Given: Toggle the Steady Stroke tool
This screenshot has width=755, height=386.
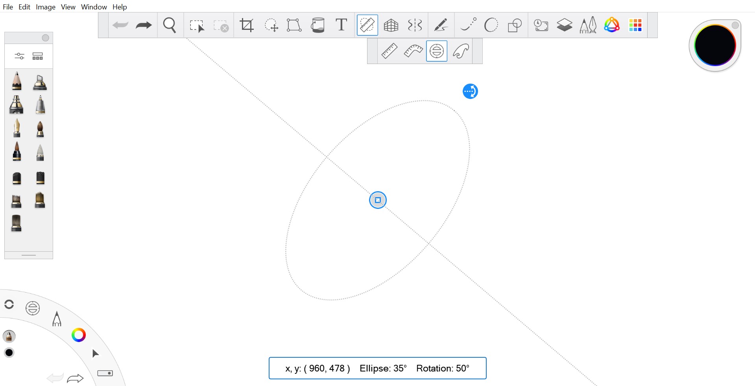Looking at the screenshot, I should pyautogui.click(x=441, y=25).
